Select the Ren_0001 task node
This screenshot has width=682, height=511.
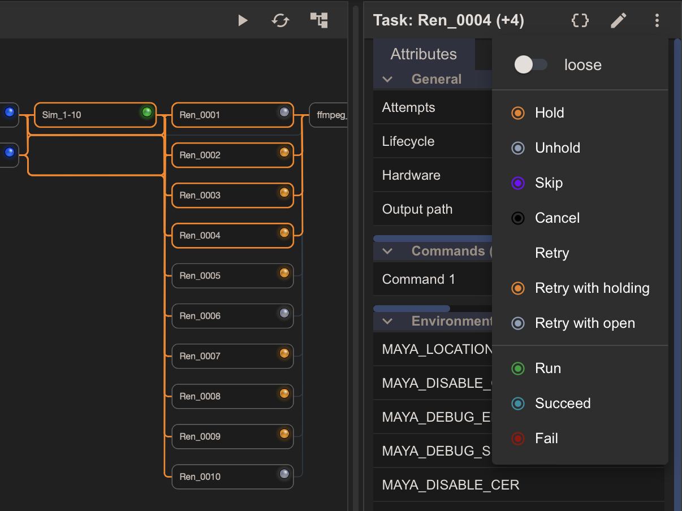click(x=232, y=115)
